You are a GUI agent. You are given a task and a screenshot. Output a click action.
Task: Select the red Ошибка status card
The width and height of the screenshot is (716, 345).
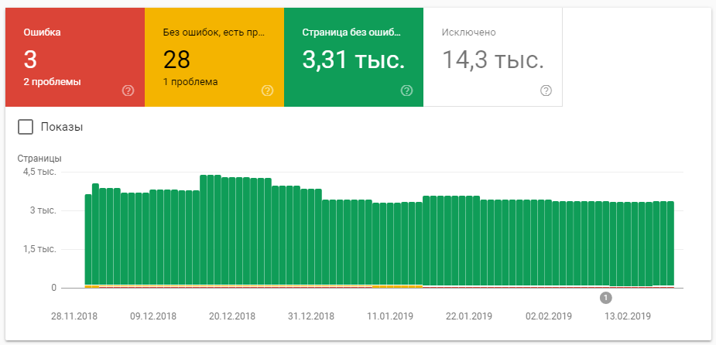click(x=75, y=46)
